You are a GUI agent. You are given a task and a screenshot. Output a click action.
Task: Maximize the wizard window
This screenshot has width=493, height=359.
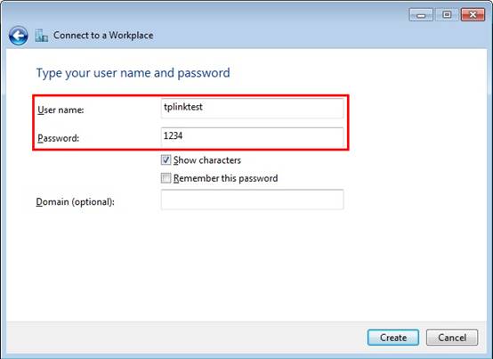coord(447,15)
